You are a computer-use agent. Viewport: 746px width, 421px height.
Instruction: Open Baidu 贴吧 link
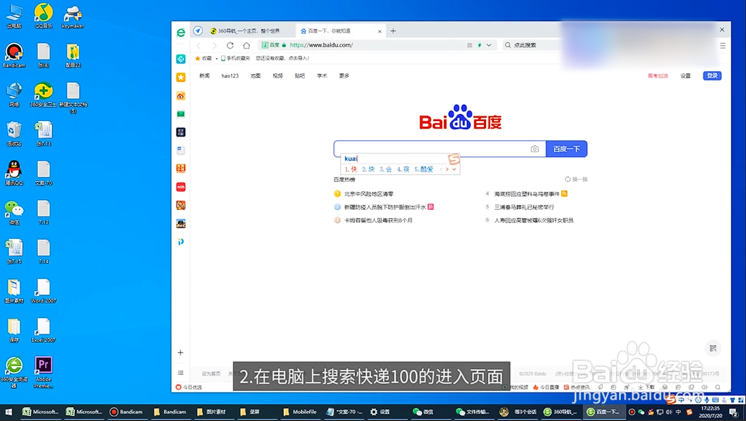pos(300,76)
